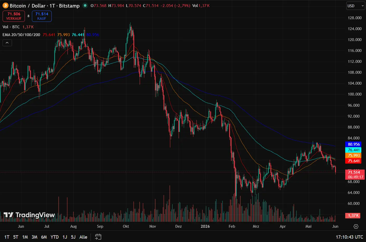
Task: Click the open price O73.568 readout
Action: click(x=98, y=6)
